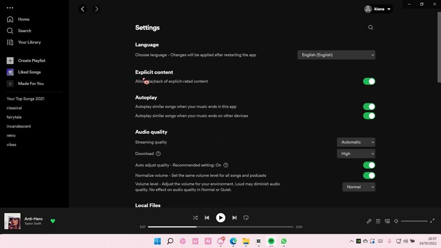441x248 pixels.
Task: Seek within the song progress bar
Action: pyautogui.click(x=220, y=227)
